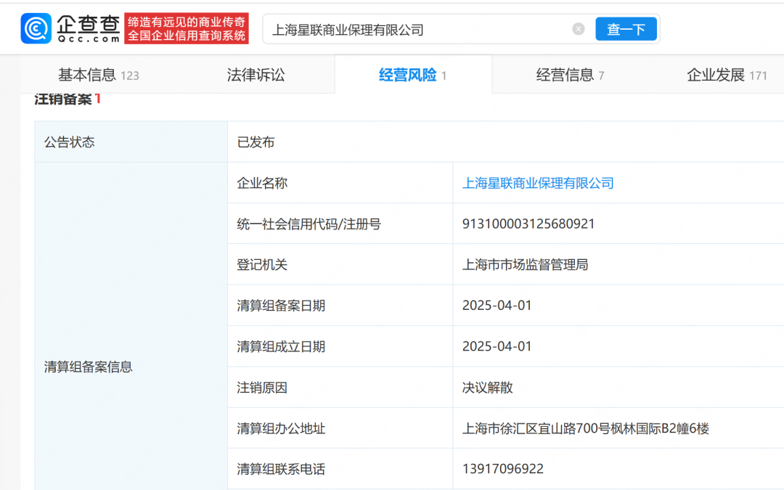Screen dimensions: 784x490
Task: Switch to the 基本信息 tab
Action: click(x=98, y=75)
